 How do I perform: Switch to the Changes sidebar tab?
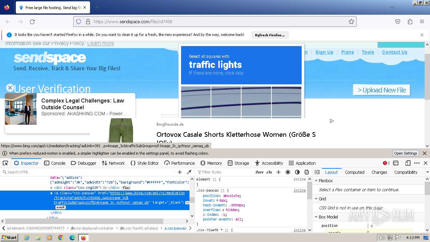point(379,172)
